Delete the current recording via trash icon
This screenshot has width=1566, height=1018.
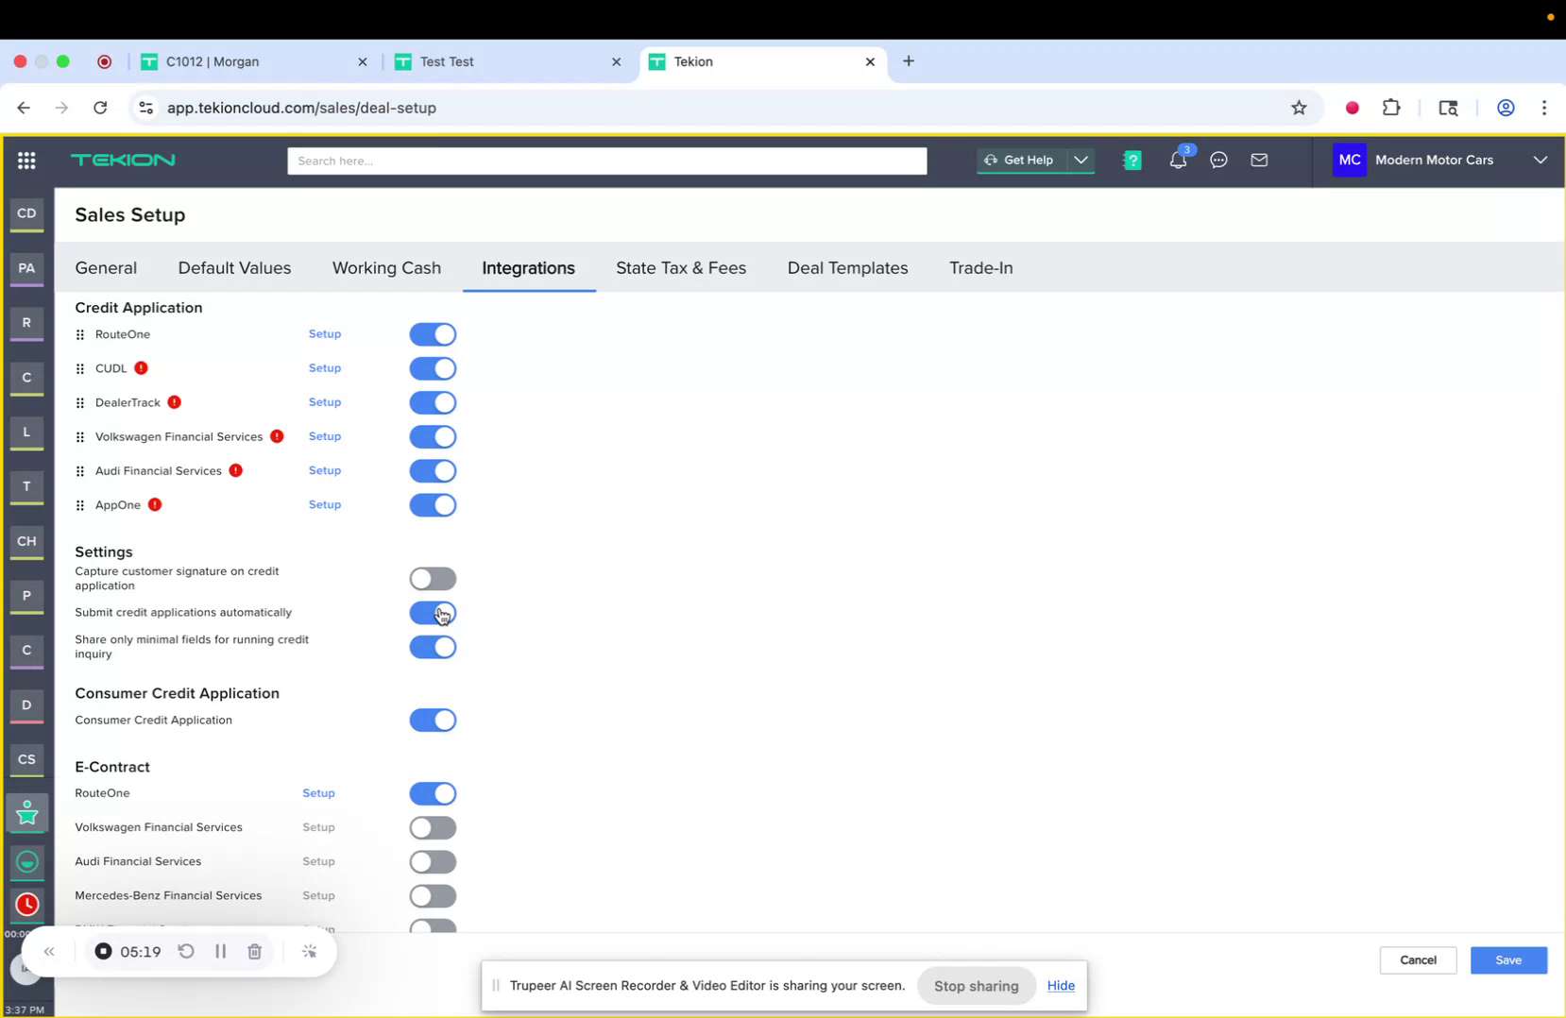coord(254,951)
